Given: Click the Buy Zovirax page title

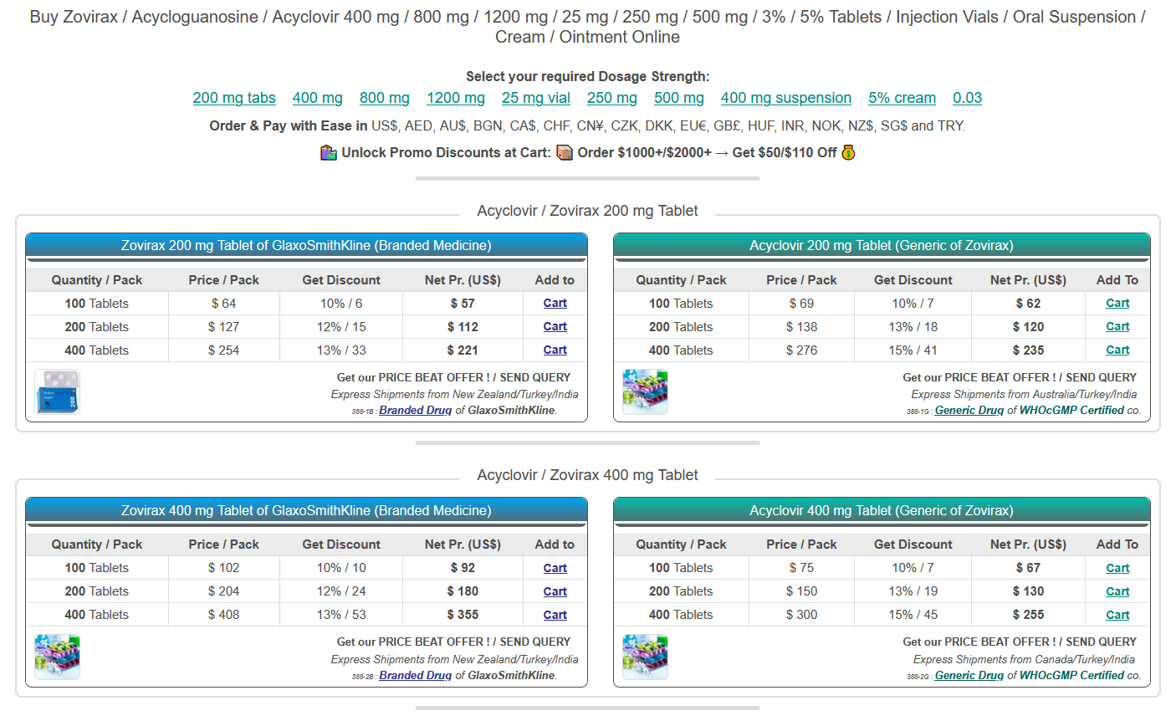Looking at the screenshot, I should (587, 27).
